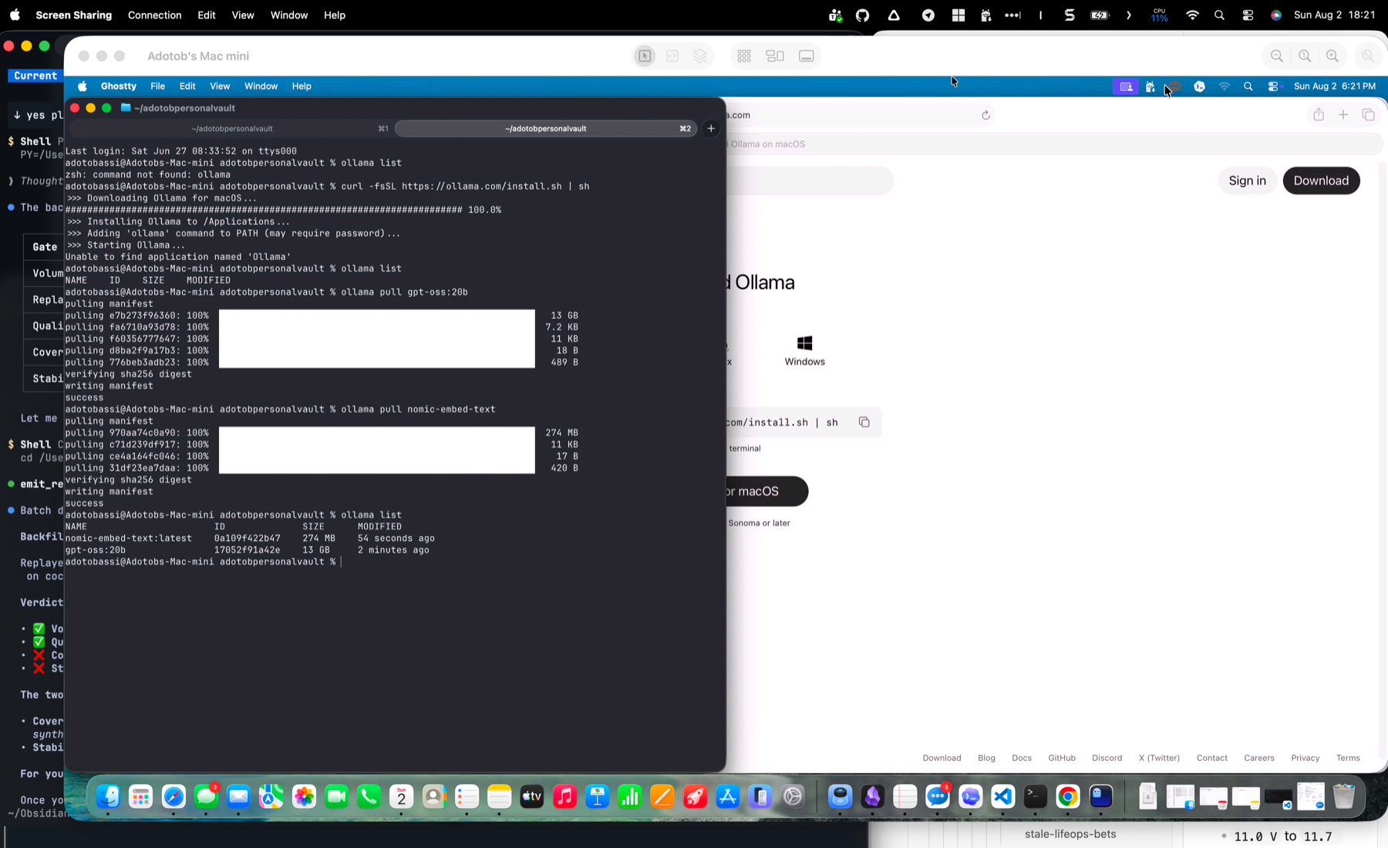Image resolution: width=1388 pixels, height=848 pixels.
Task: Click the display grid icon in Screen Sharing toolbar
Action: tap(744, 56)
